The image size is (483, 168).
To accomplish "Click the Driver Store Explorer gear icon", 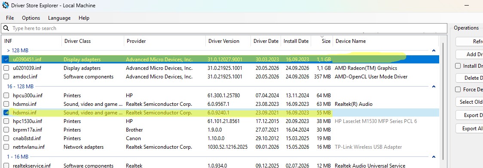I will click(x=5, y=5).
